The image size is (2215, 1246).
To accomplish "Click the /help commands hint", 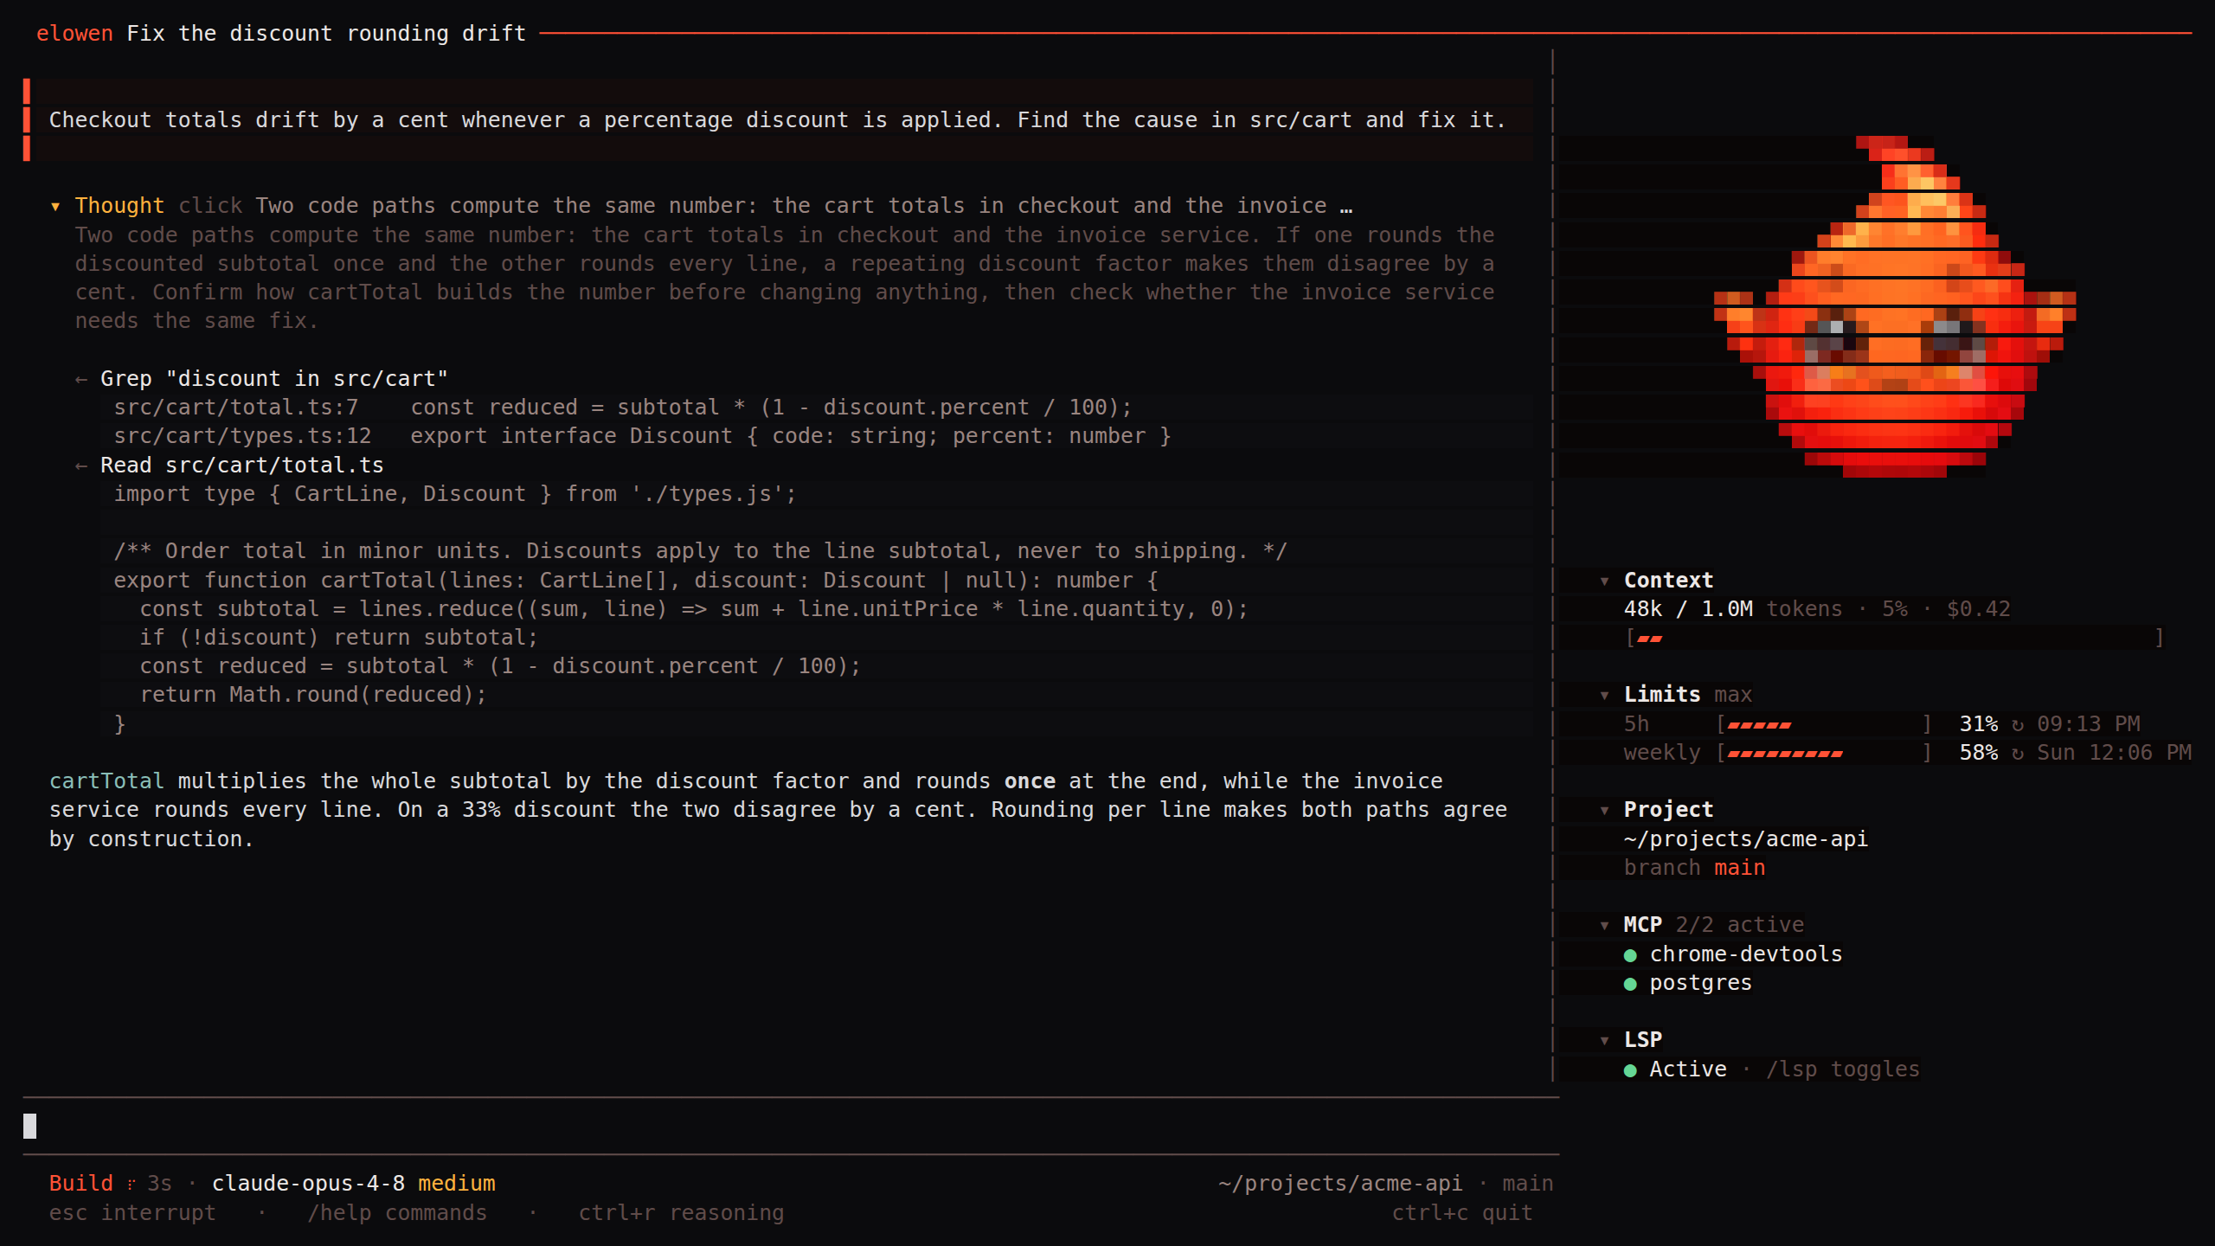I will (397, 1213).
